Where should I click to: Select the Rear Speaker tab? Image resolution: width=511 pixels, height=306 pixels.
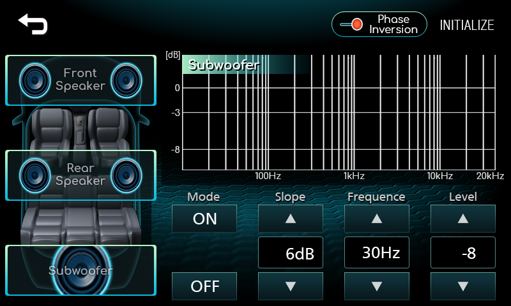pos(80,175)
